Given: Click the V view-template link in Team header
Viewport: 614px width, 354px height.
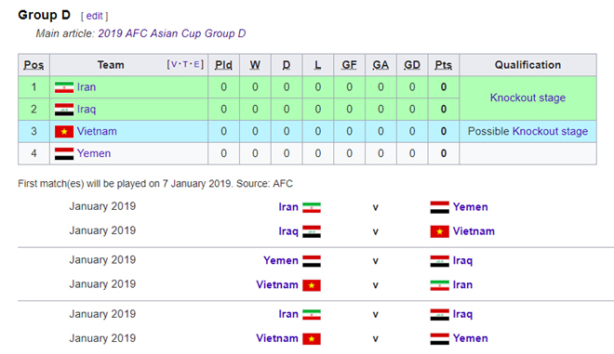Looking at the screenshot, I should [174, 64].
